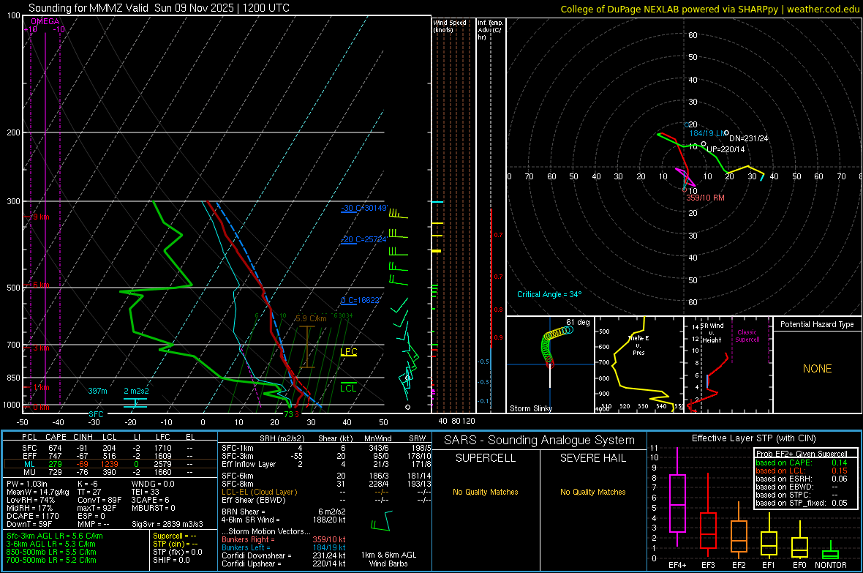Click the red Bunkers Right storm motion
This screenshot has width=863, height=573.
click(x=284, y=539)
